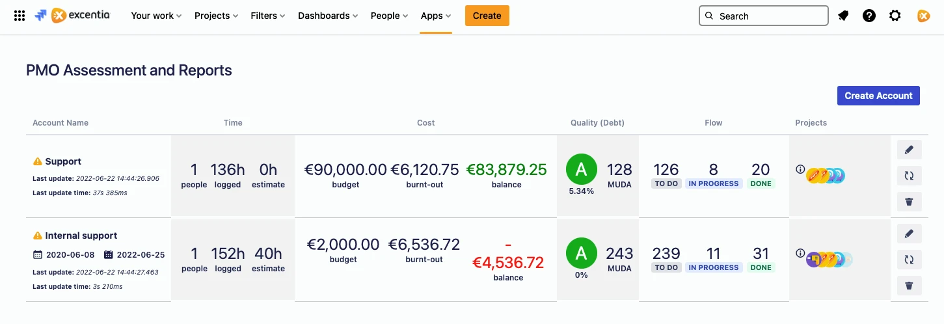944x324 pixels.
Task: Click the TO DO badge under 239
Action: pos(666,267)
